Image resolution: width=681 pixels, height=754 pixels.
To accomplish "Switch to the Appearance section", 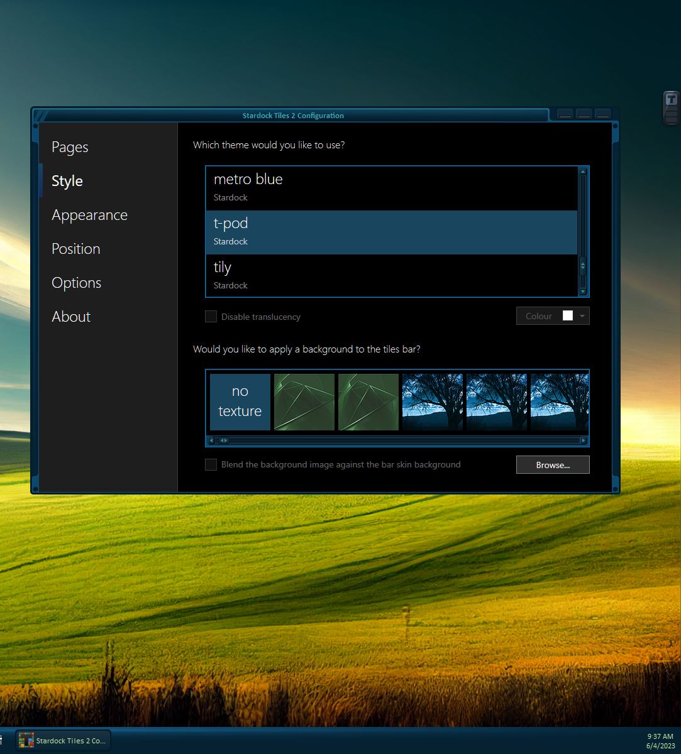I will (x=89, y=215).
